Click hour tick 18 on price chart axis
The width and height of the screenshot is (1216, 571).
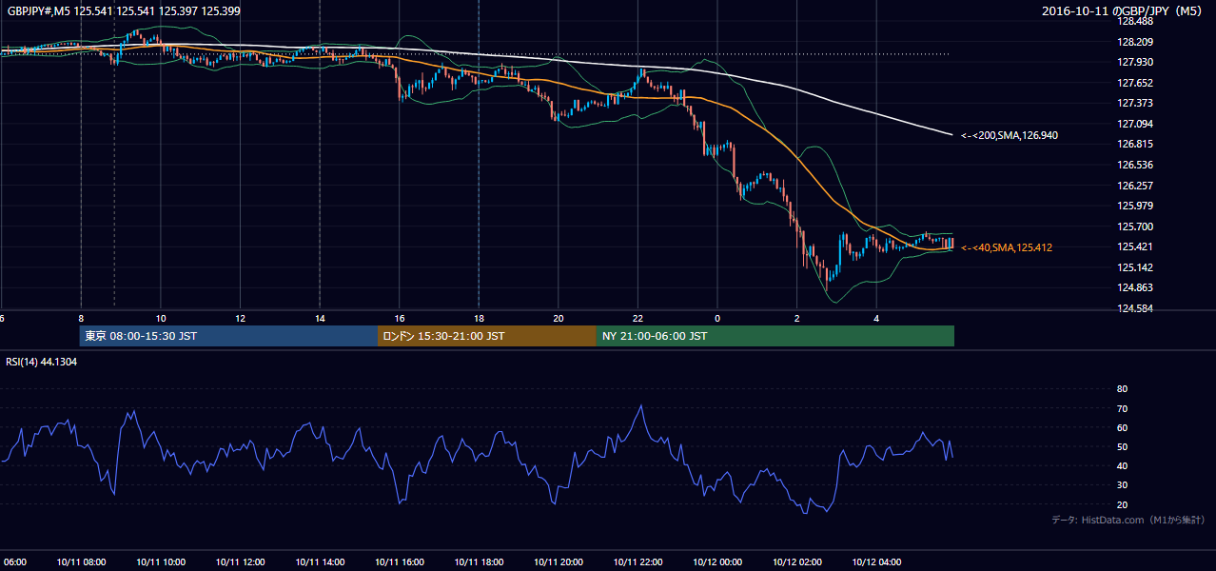pyautogui.click(x=479, y=318)
